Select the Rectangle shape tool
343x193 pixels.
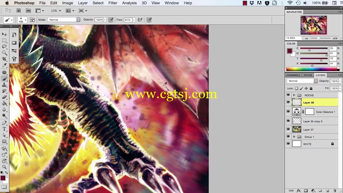pos(4,142)
